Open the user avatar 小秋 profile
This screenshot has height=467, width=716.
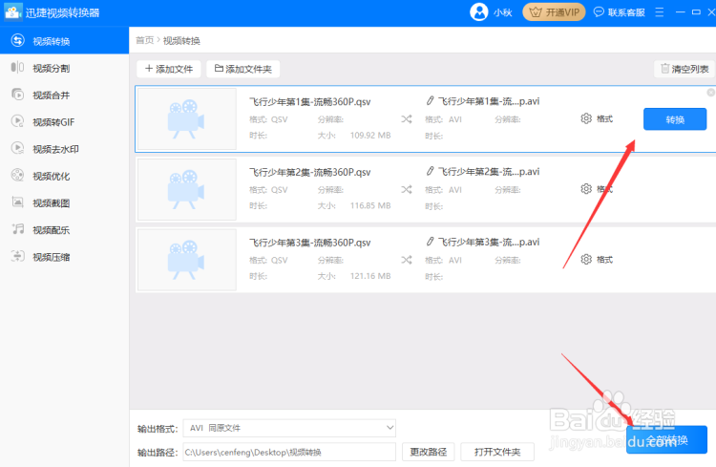point(479,11)
